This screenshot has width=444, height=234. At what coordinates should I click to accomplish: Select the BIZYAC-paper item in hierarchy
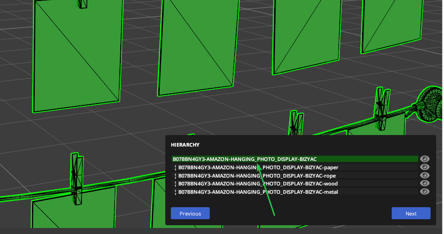pos(295,167)
